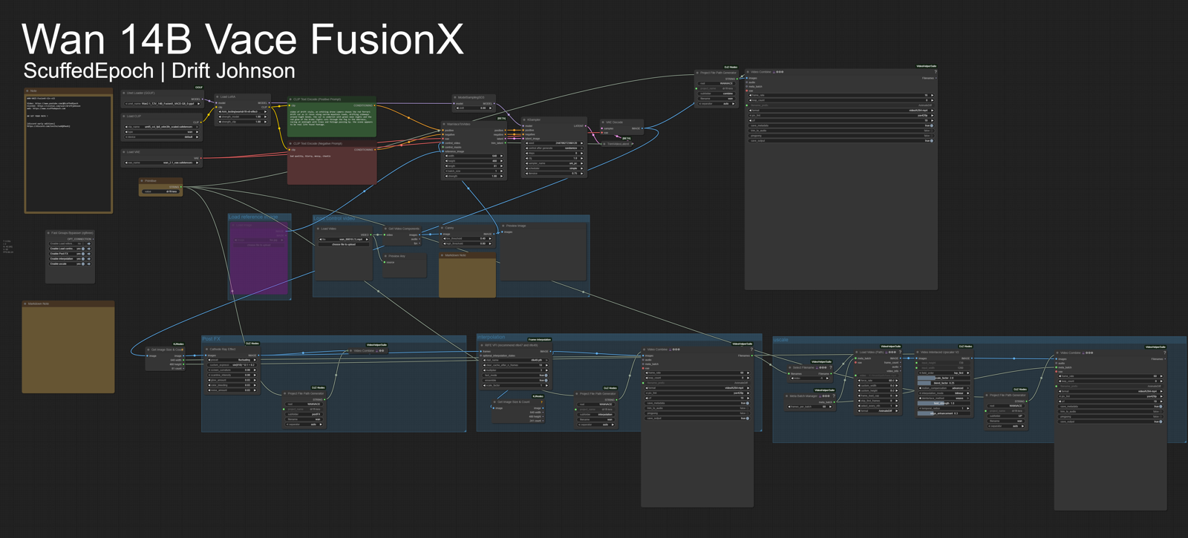Viewport: 1188px width, 538px height.
Task: Adjust field_strength slider in Video Interlaced Upscaler
Action: 944,403
